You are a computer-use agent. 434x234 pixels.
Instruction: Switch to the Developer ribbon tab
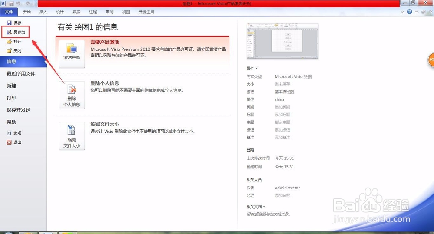(x=146, y=12)
